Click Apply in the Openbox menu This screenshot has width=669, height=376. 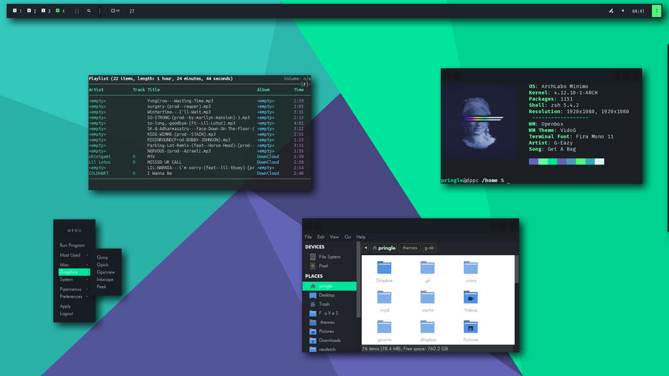click(65, 306)
